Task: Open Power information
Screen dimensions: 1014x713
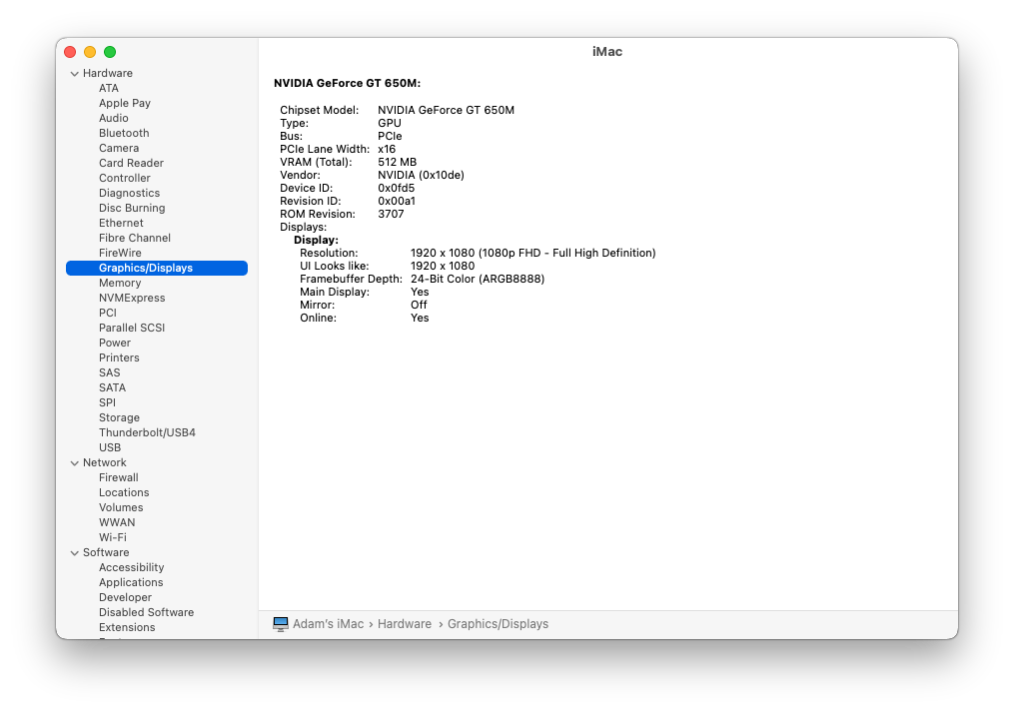Action: click(115, 343)
